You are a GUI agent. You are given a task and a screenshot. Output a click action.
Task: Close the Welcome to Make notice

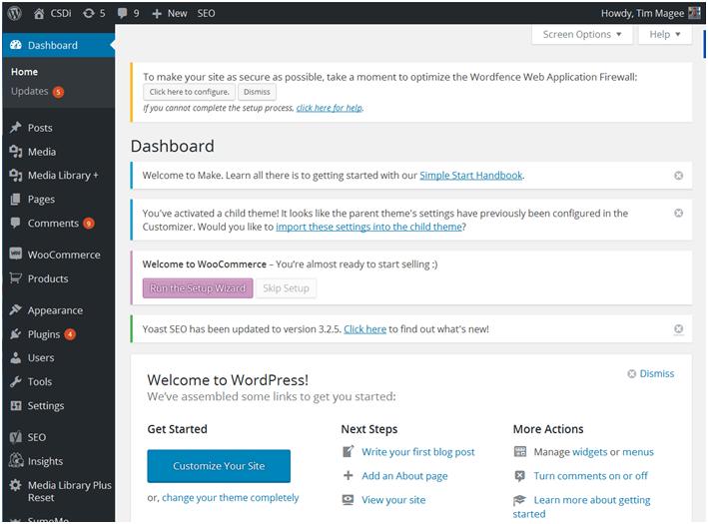pos(678,175)
